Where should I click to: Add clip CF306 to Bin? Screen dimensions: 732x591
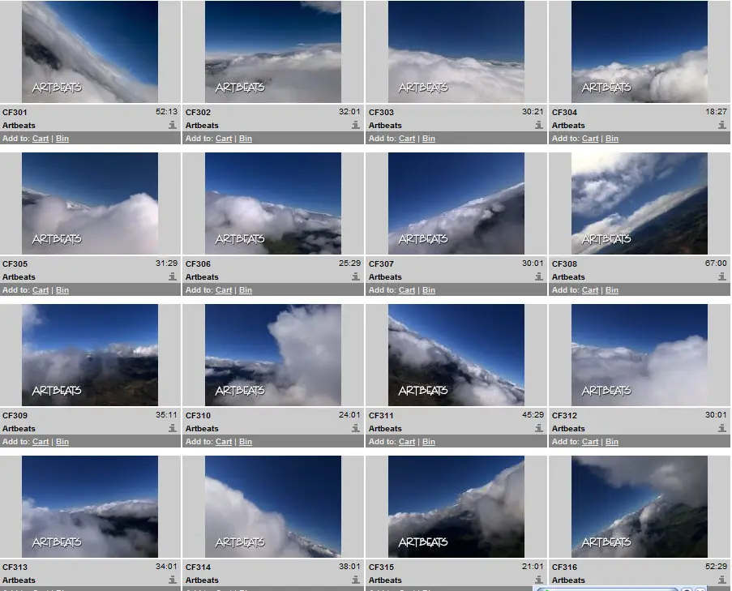[x=246, y=290]
